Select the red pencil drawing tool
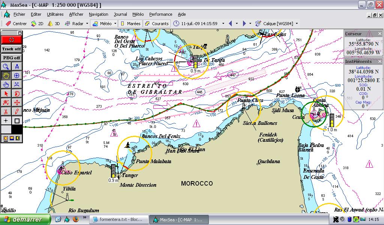The height and width of the screenshot is (225, 384). (x=17, y=111)
